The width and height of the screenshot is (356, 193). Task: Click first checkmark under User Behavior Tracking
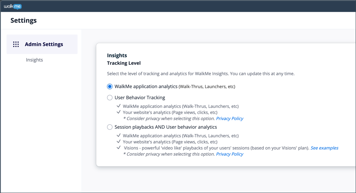(x=119, y=106)
